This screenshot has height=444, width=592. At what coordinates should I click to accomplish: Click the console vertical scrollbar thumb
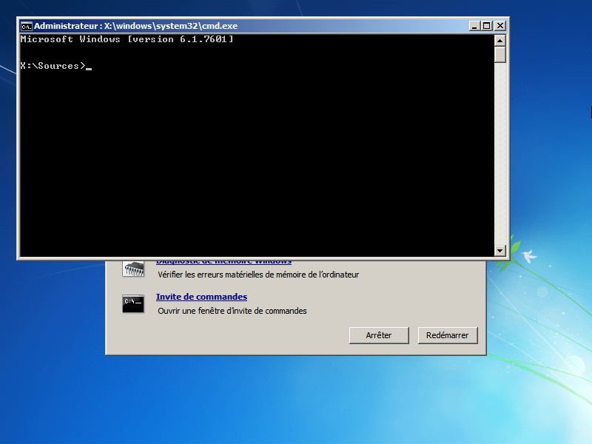point(500,54)
